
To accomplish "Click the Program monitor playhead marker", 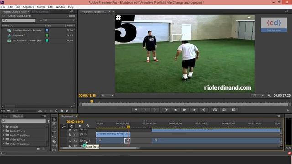I will (92, 101).
